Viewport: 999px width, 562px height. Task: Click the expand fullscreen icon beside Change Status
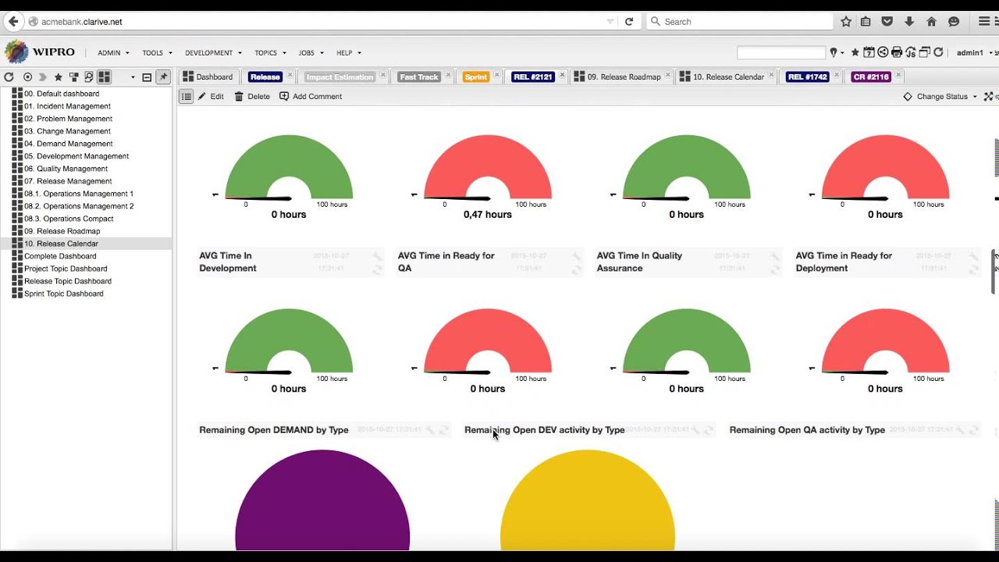click(x=988, y=97)
